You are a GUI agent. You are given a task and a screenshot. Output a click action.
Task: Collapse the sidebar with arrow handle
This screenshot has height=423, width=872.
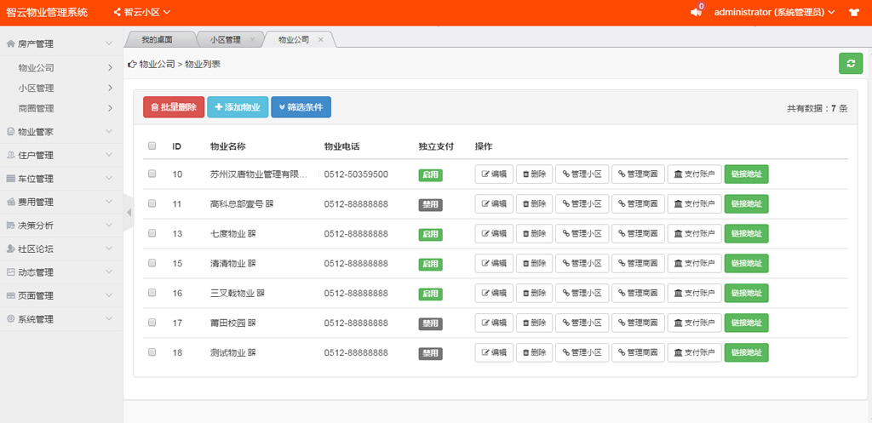129,212
